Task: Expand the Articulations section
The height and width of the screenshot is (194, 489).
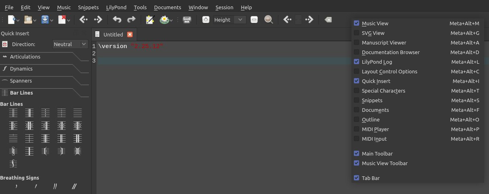Action: 25,57
